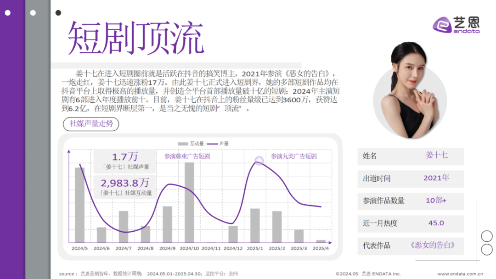
Task: Select the name value 姜十七 in the profile table
Action: pos(436,155)
